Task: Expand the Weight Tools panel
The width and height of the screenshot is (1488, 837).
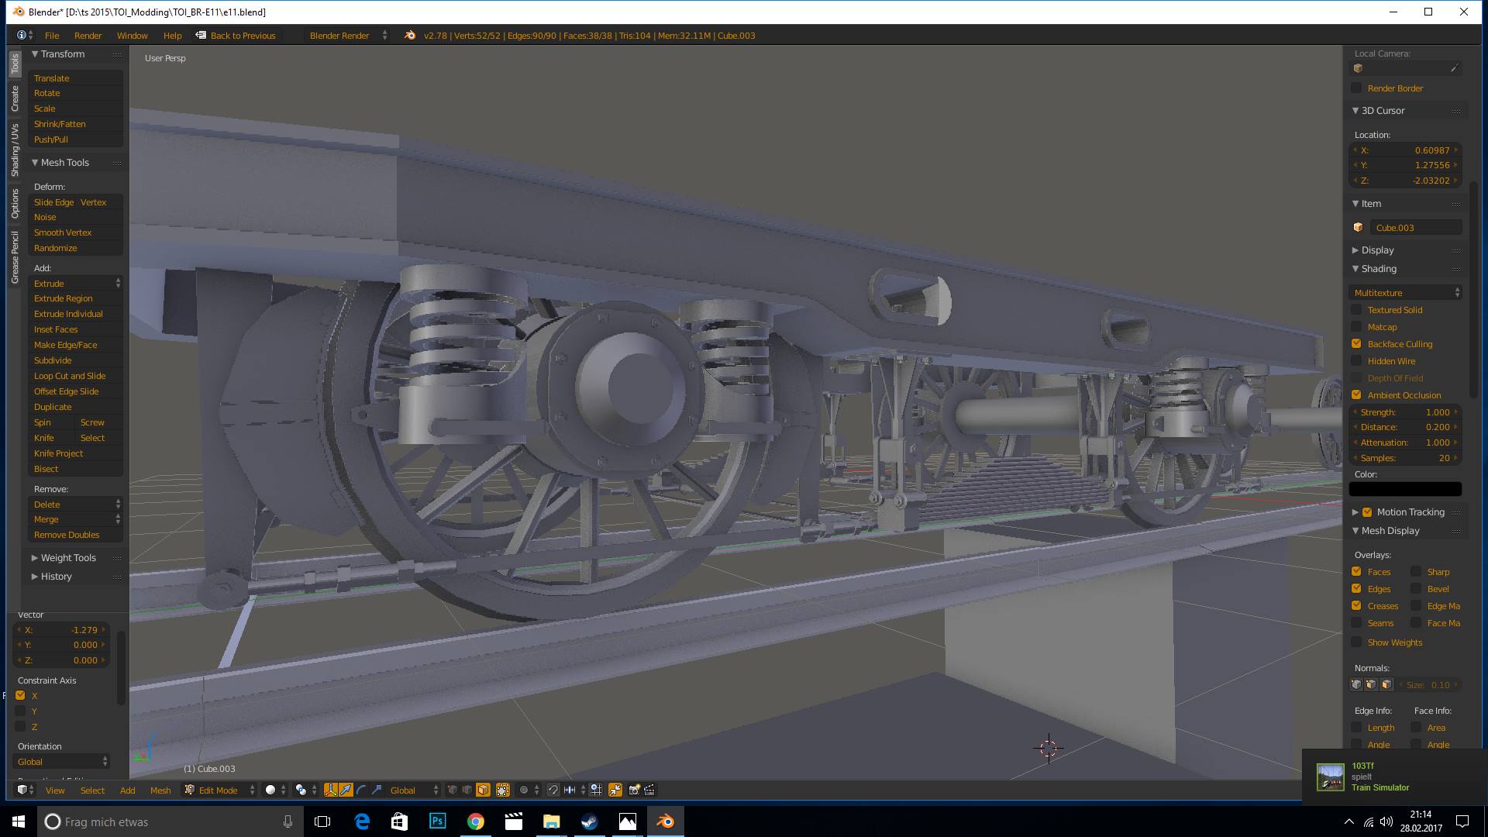Action: tap(68, 557)
